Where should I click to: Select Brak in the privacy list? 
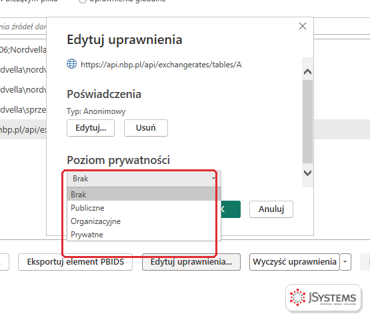point(144,194)
